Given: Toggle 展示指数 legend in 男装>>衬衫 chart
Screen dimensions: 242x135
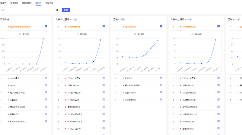Looking at the screenshot, I should point(139,34).
